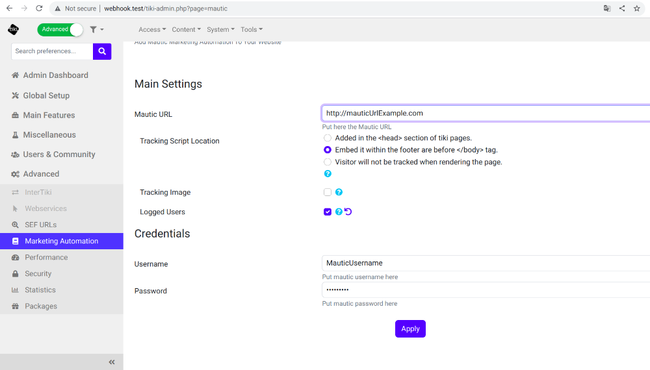Expand the System menu

pyautogui.click(x=220, y=29)
